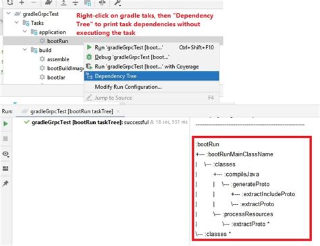Toggle Pin Tab pushpin icon
Viewport: 320px width, 246px height.
pos(5,183)
